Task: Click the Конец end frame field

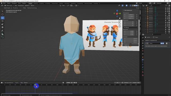Action: tap(136, 83)
